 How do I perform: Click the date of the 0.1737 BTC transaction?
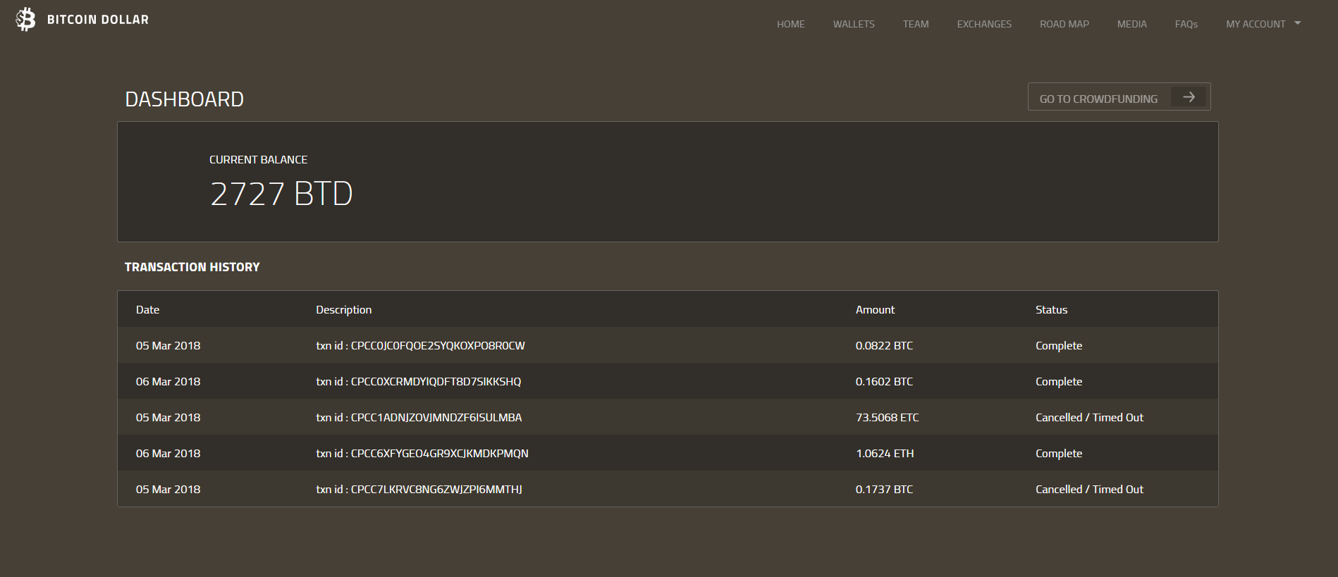pos(168,490)
